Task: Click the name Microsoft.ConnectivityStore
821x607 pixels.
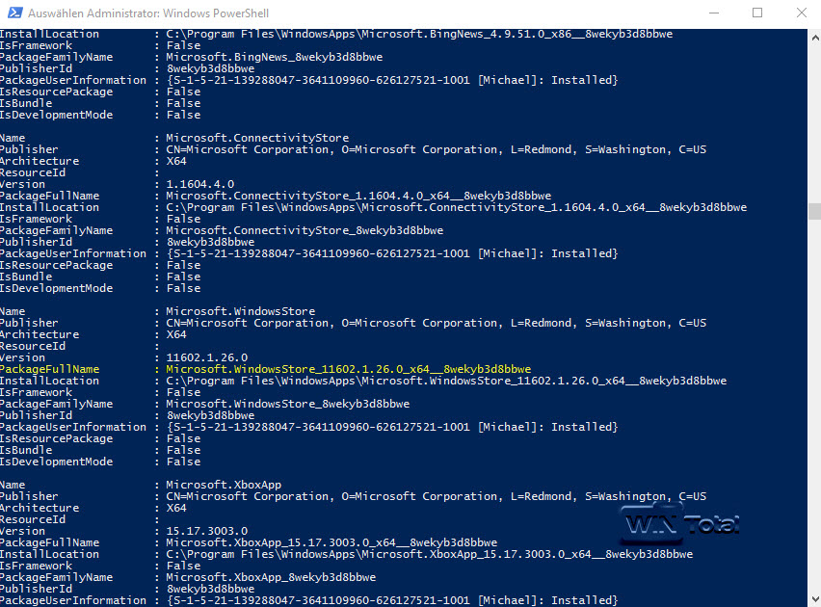Action: click(x=257, y=138)
